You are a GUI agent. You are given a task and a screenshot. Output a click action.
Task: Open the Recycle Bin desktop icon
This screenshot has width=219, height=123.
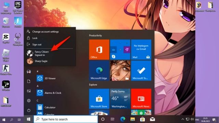pyautogui.click(x=6, y=22)
